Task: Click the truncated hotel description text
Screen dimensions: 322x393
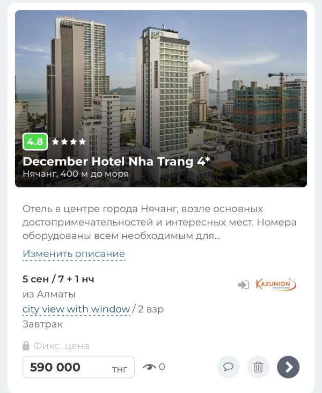Action: 159,222
